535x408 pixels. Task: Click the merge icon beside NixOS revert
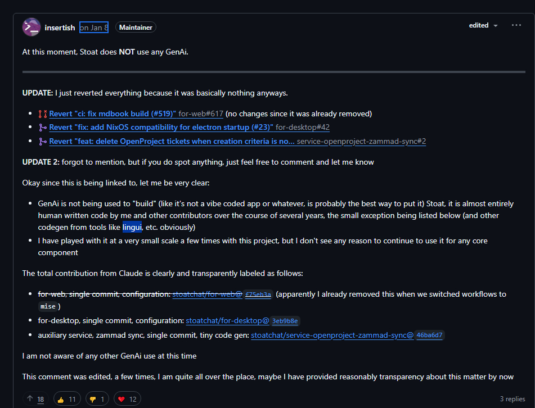[43, 128]
